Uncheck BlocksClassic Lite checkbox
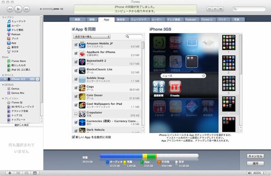Screen dimensions: 271x176 click(x=76, y=71)
